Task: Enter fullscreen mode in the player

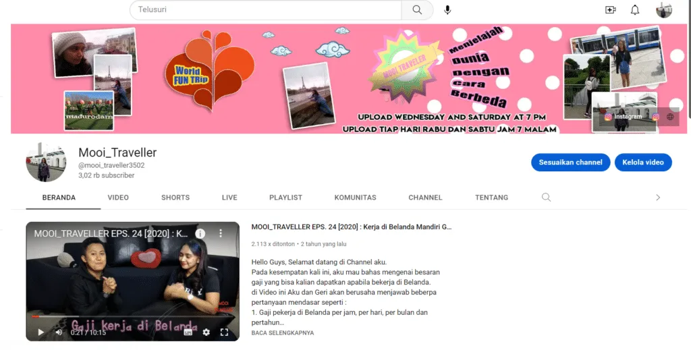Action: click(x=225, y=332)
